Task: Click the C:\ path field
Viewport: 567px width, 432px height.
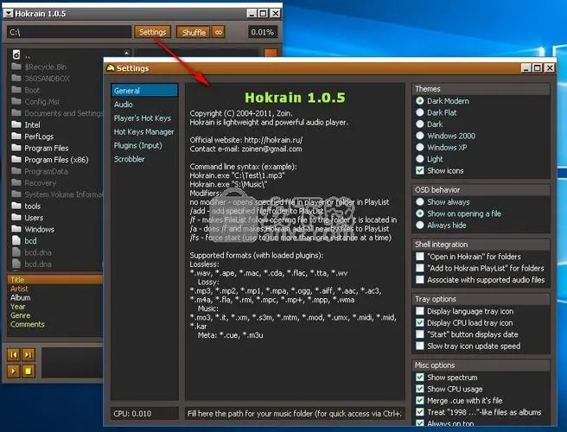Action: [68, 32]
